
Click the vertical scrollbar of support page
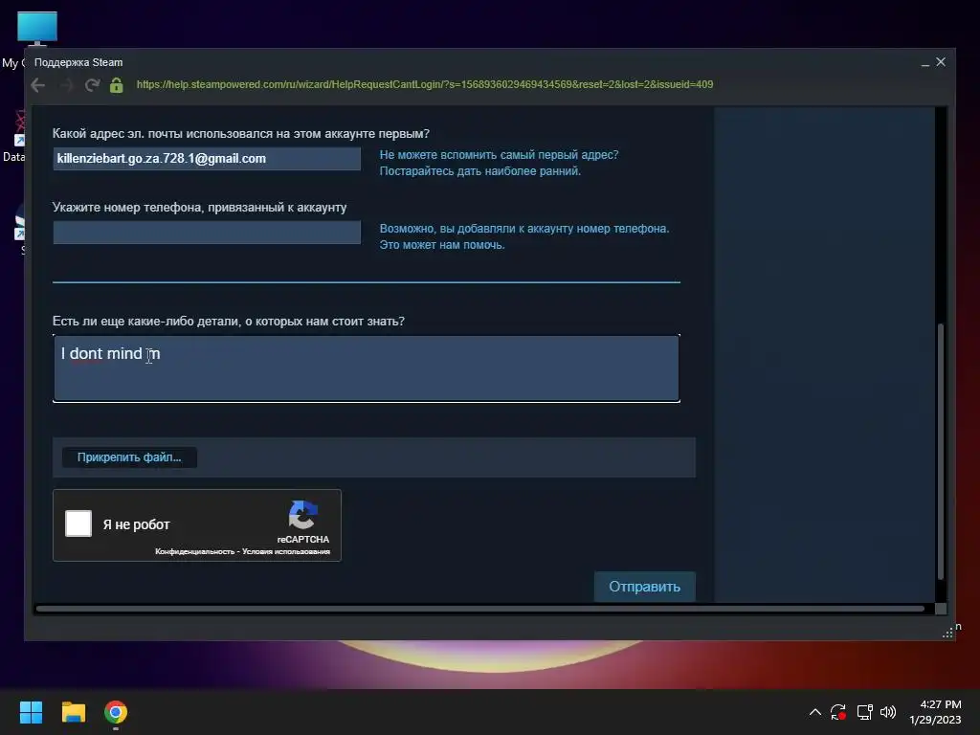940,450
